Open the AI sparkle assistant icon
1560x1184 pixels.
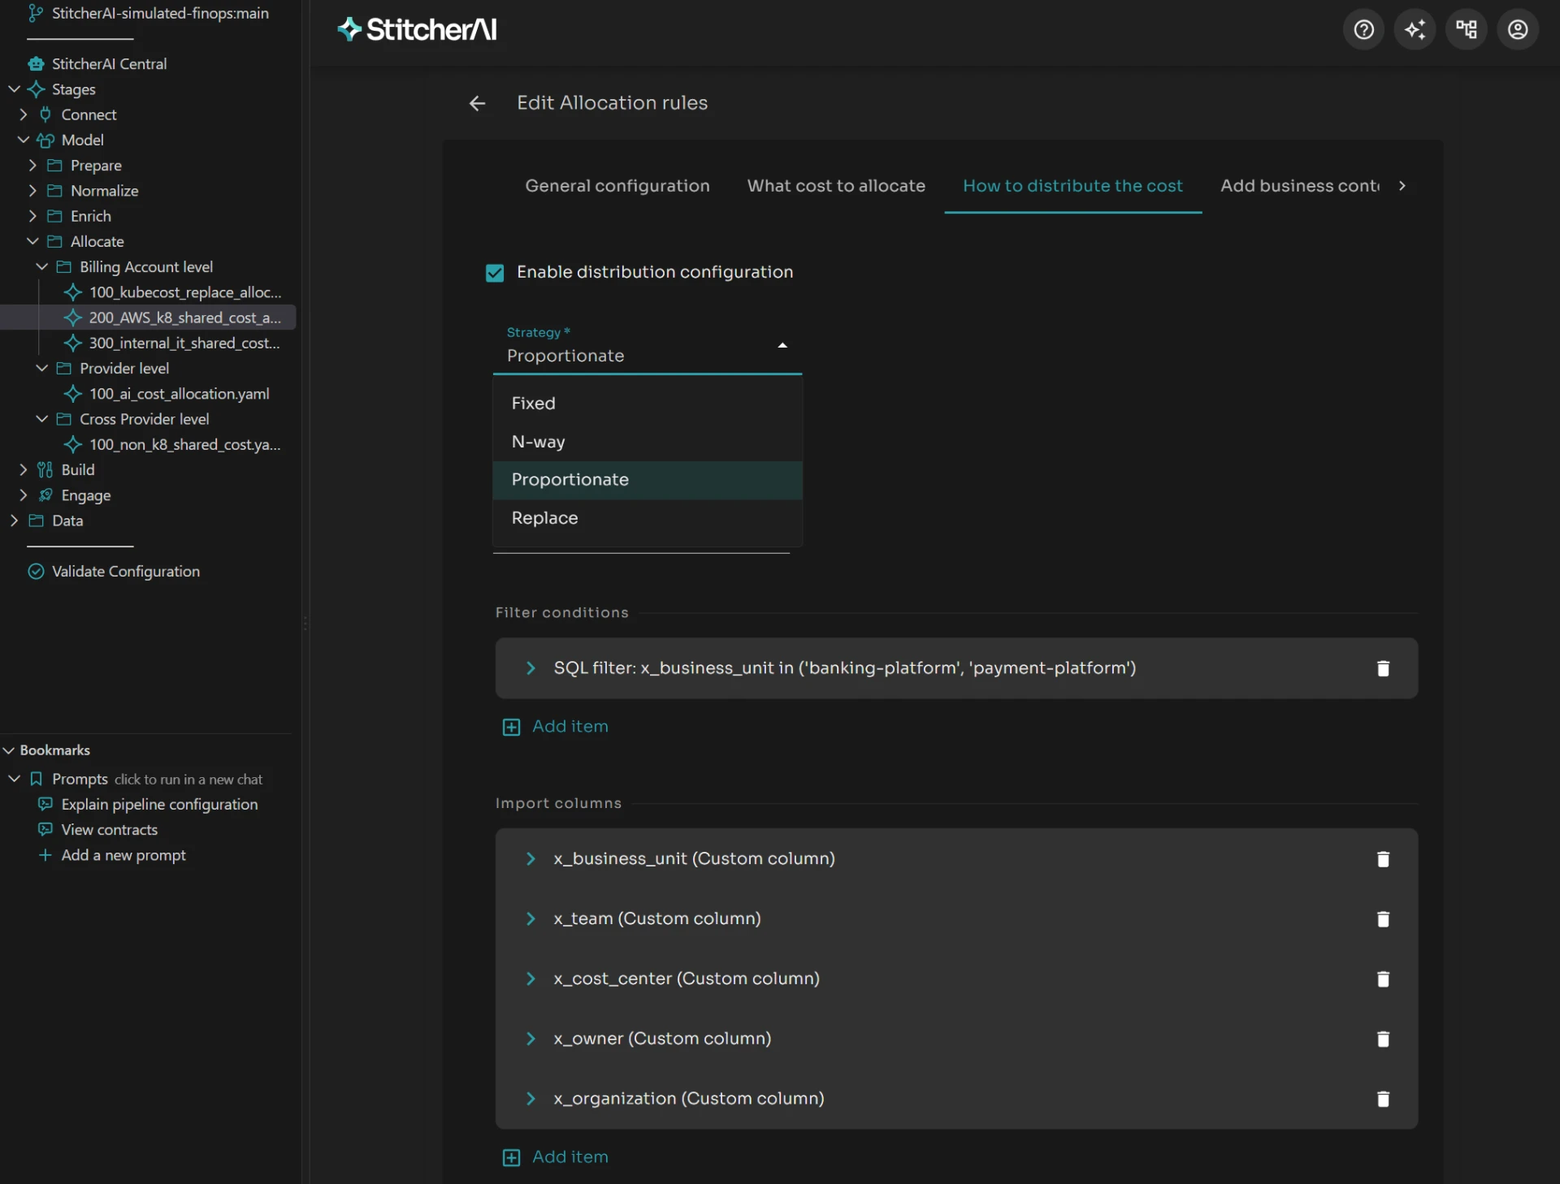[x=1415, y=30]
